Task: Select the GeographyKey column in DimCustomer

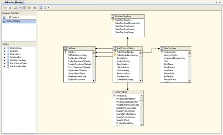Action: (171, 55)
